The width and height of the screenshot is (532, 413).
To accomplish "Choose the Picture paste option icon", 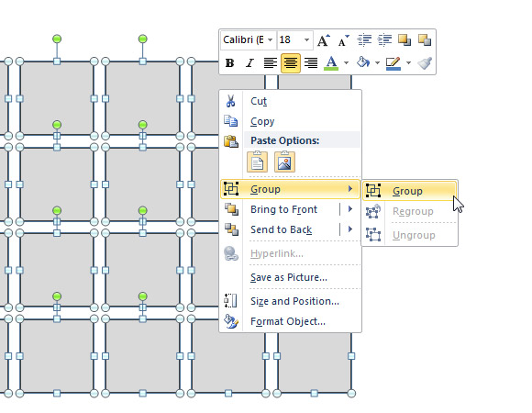I will 284,162.
